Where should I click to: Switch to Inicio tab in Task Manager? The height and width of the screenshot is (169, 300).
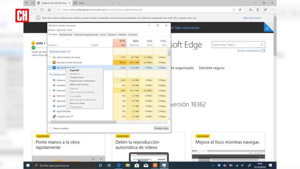click(103, 35)
